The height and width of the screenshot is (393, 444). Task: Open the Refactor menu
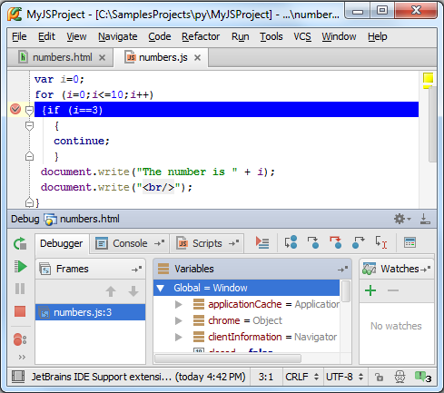201,36
